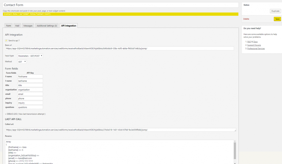Open the Support Forums link
282x164 pixels.
[254, 45]
